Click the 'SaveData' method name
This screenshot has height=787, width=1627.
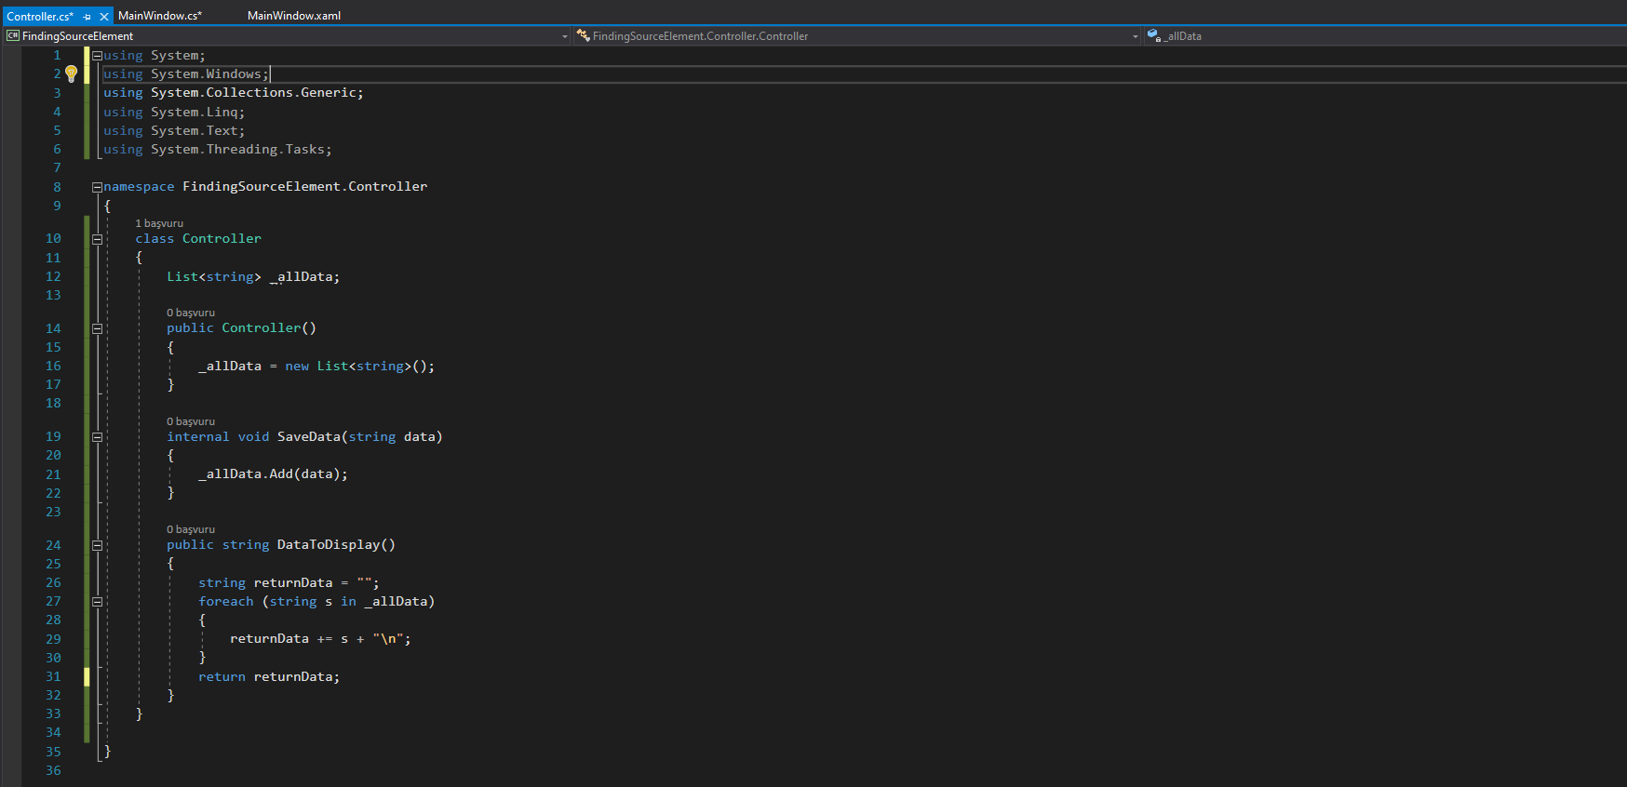pos(308,437)
